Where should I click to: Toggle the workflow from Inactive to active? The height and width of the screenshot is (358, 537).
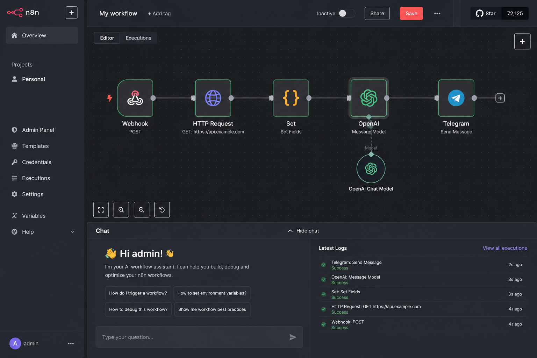346,13
